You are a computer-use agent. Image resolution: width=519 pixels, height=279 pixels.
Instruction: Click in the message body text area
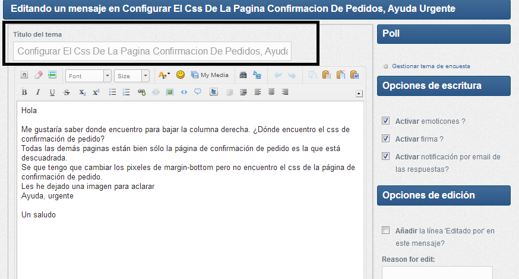click(191, 190)
